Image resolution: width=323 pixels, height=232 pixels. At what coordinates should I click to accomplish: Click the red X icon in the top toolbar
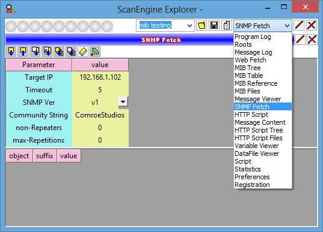[312, 26]
